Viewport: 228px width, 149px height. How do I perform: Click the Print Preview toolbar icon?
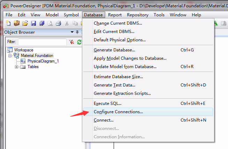[50, 23]
